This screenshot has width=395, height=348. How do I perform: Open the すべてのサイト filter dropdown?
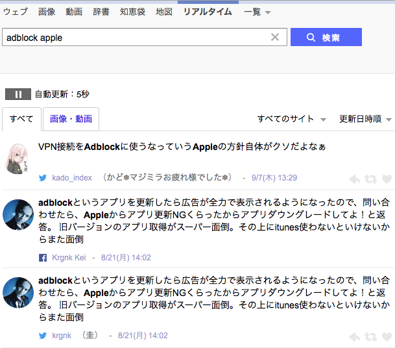pyautogui.click(x=291, y=119)
